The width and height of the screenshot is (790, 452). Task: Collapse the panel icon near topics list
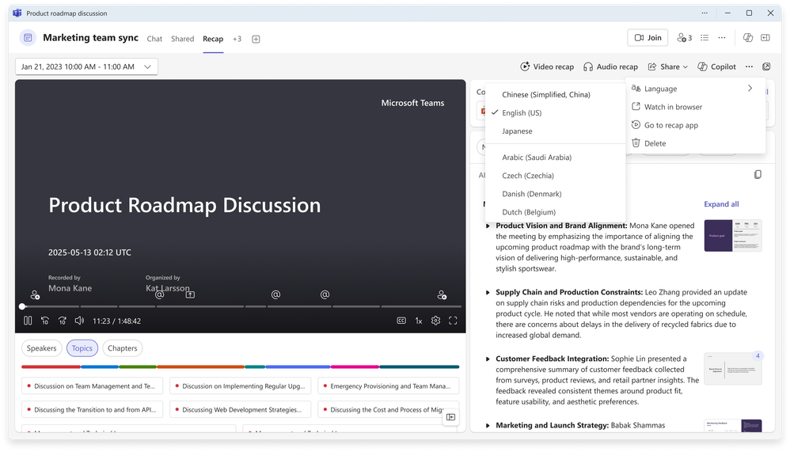tap(451, 416)
